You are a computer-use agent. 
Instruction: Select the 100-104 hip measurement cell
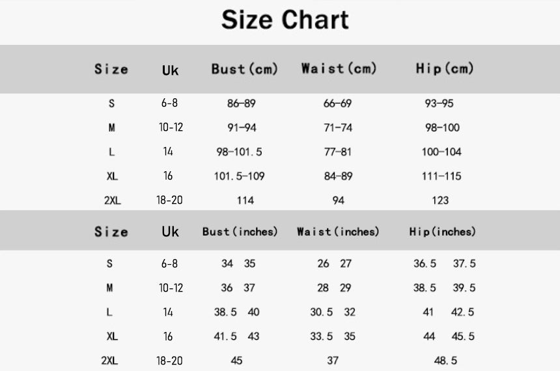(x=441, y=152)
